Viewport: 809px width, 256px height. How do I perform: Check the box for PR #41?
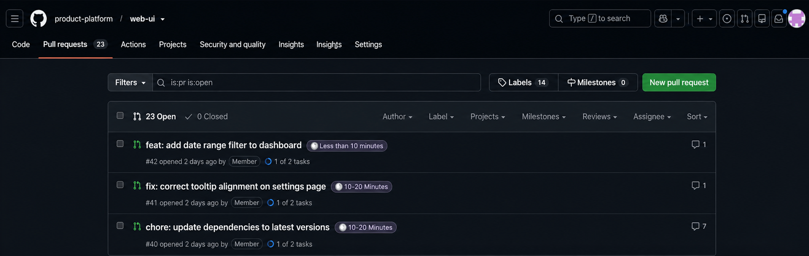[x=120, y=185]
